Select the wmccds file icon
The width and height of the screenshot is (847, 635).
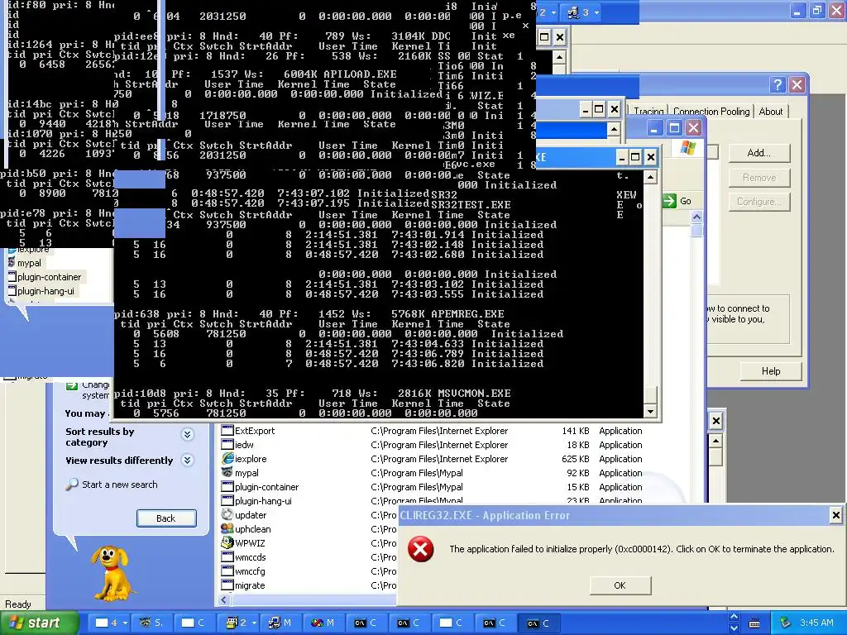click(227, 557)
